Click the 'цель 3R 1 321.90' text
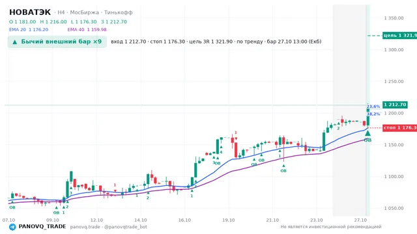 211,42
